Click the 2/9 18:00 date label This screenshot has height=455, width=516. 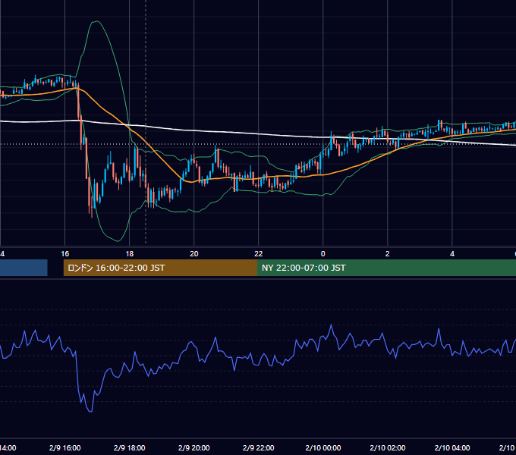click(129, 447)
